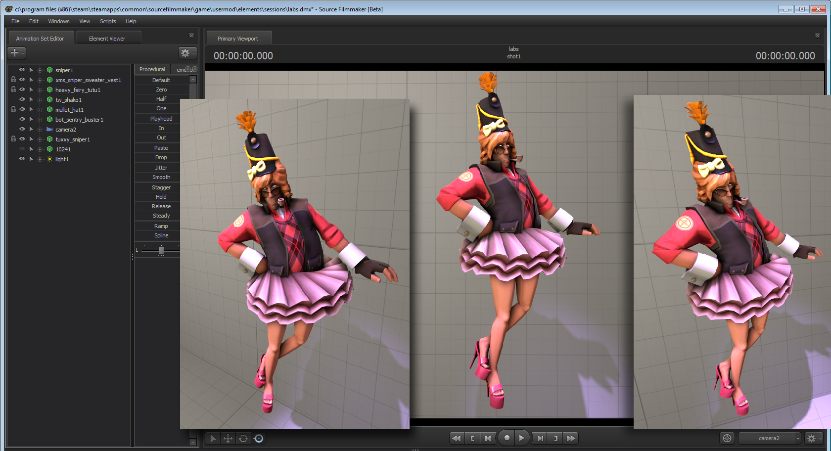
Task: Open the Edit menu
Action: (x=34, y=21)
